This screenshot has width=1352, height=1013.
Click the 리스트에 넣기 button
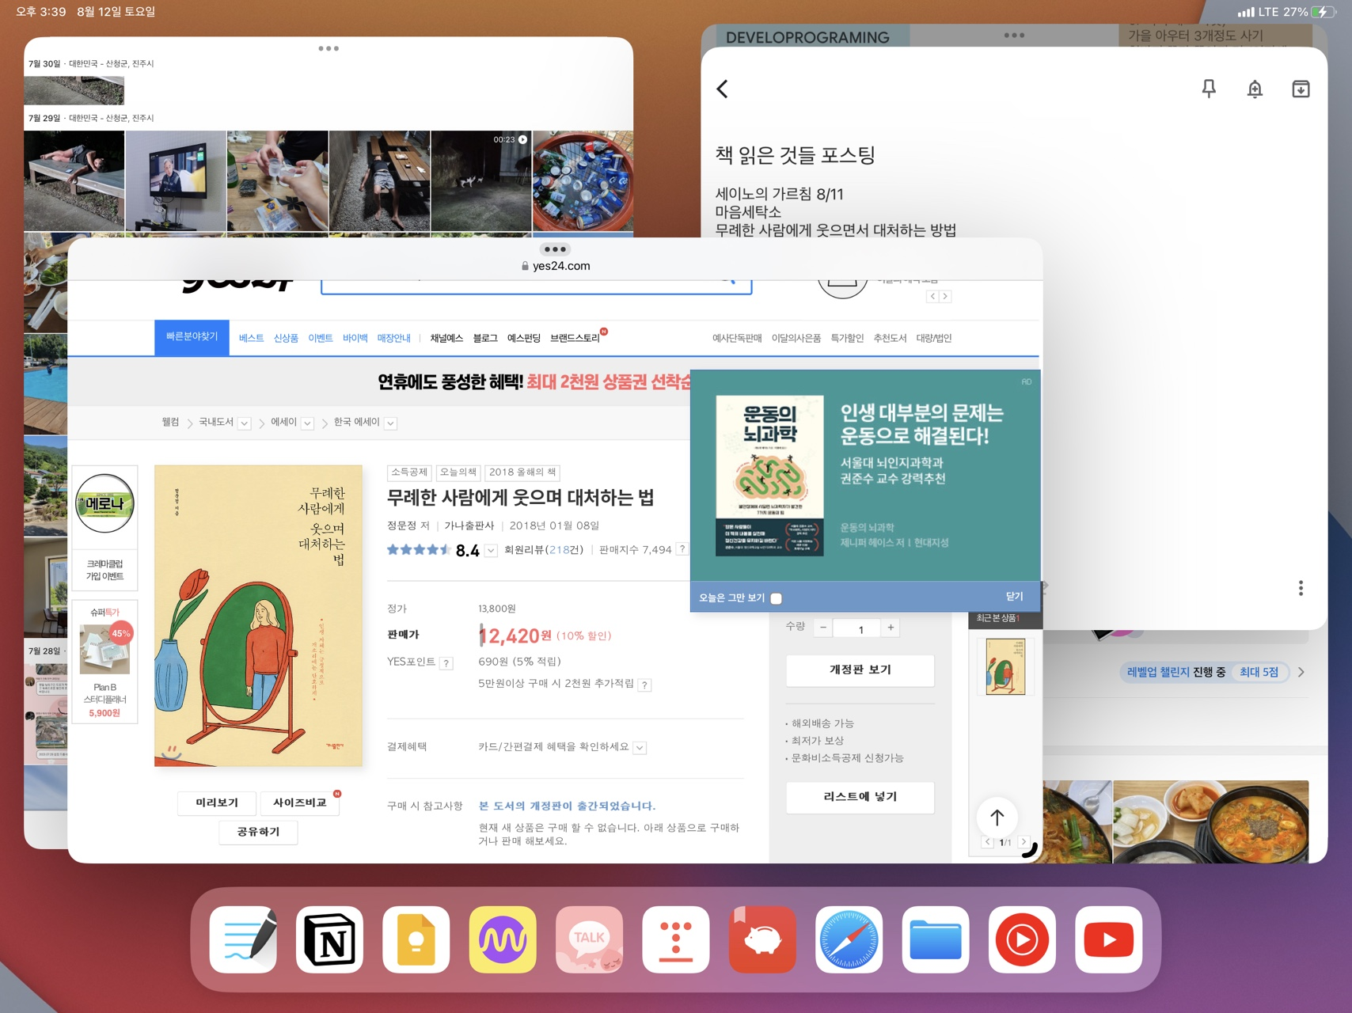tap(860, 797)
